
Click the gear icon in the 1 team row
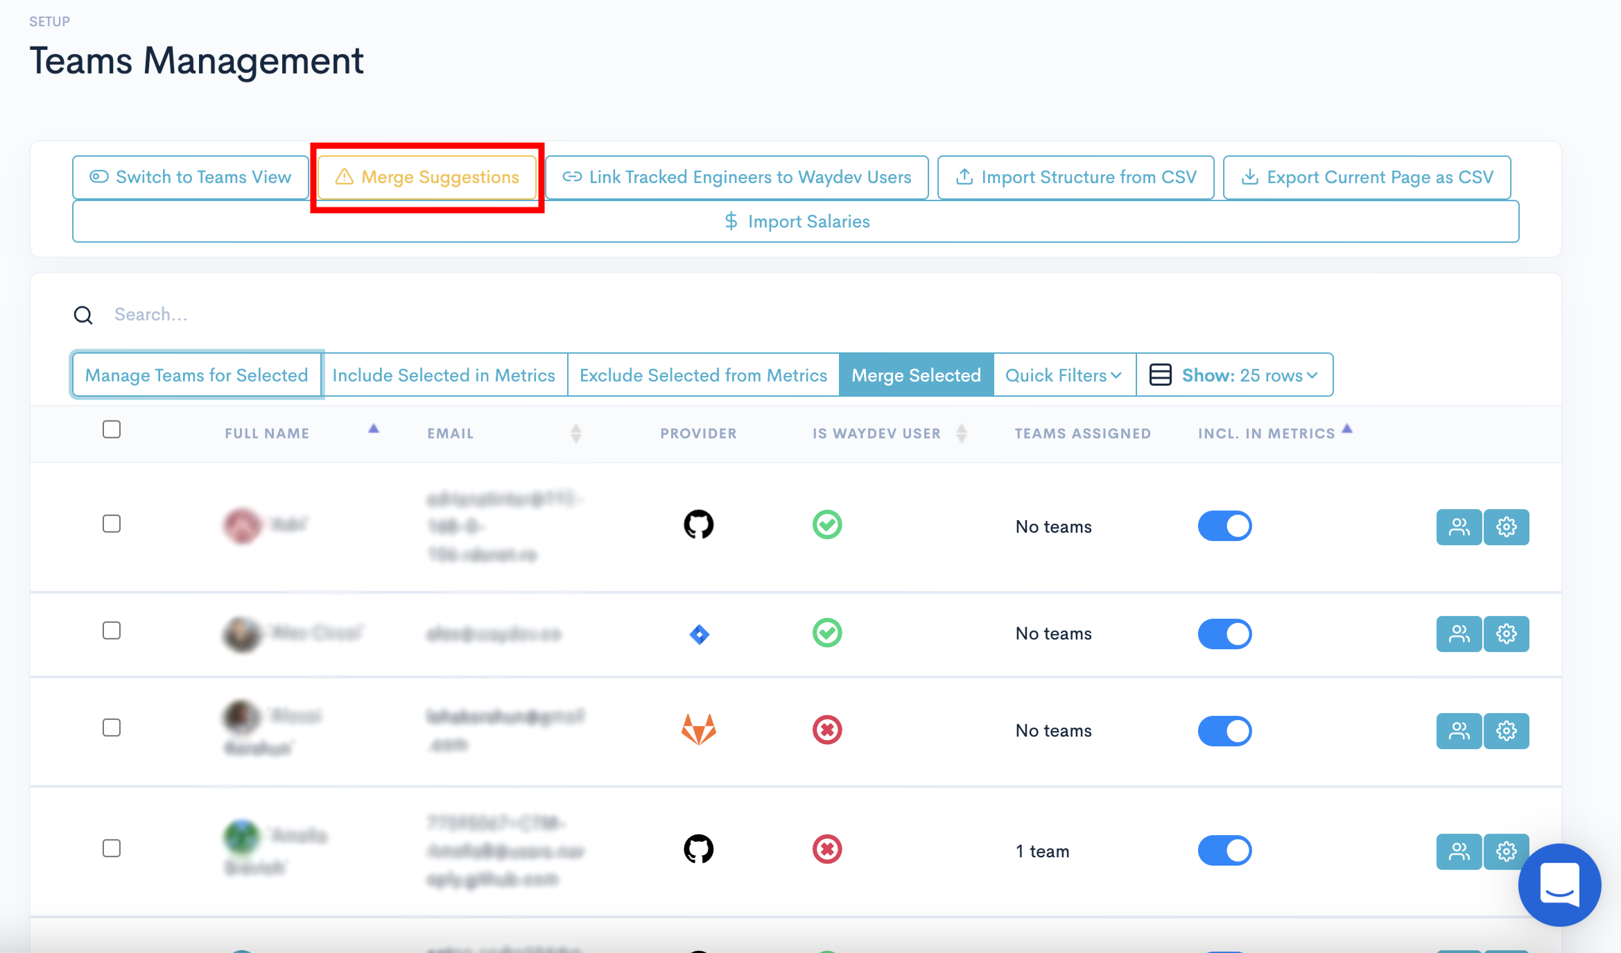1506,851
